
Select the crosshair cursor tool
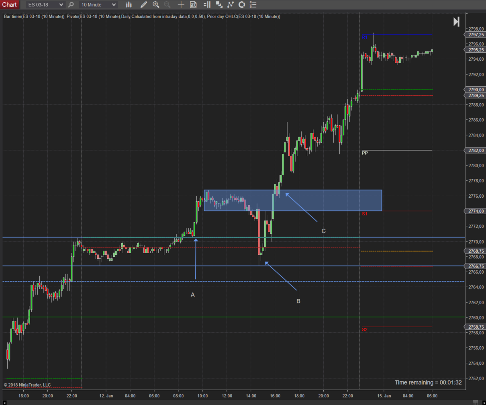tap(181, 5)
